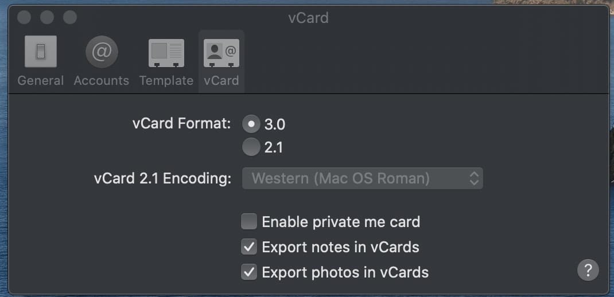Choose vCard format 2.1 radio button
The height and width of the screenshot is (297, 614).
pos(251,147)
